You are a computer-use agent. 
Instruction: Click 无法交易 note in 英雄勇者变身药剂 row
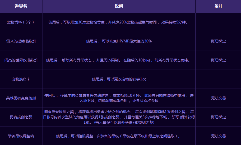[x=218, y=98]
